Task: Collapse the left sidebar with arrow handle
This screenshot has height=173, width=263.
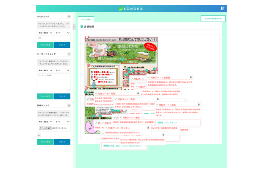Action: tap(74, 27)
